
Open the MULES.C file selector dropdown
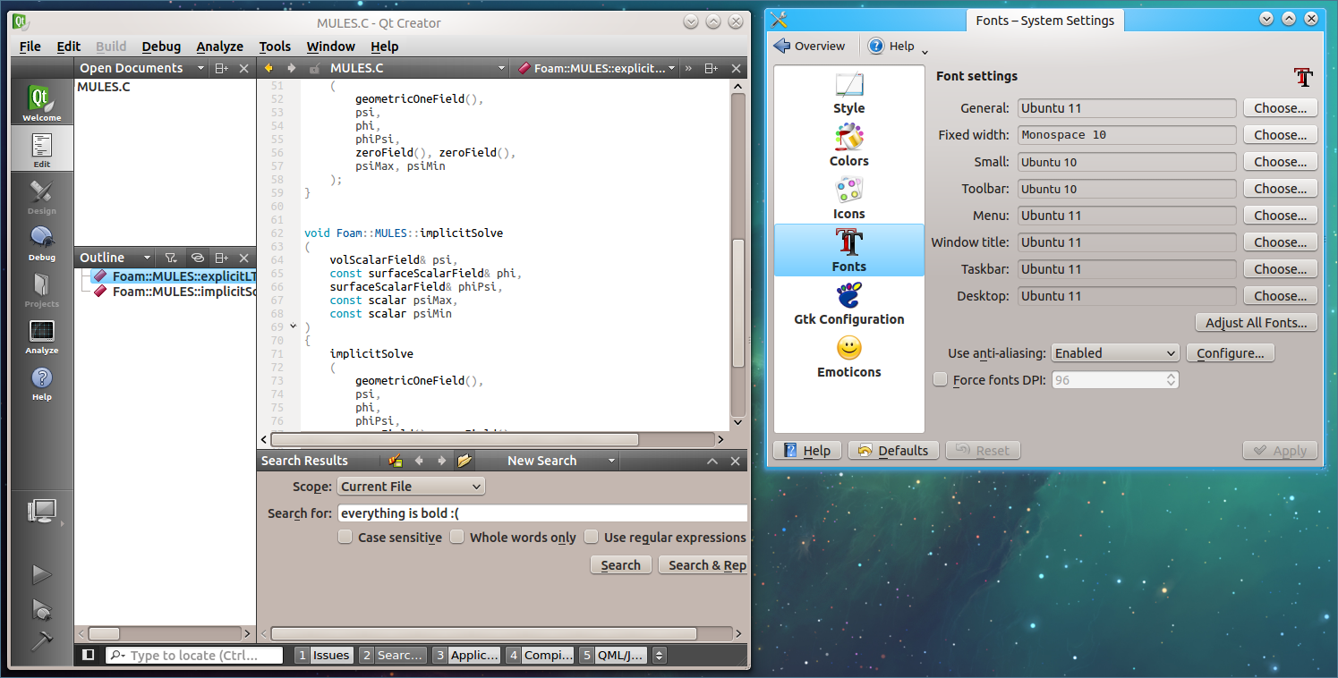pyautogui.click(x=502, y=68)
